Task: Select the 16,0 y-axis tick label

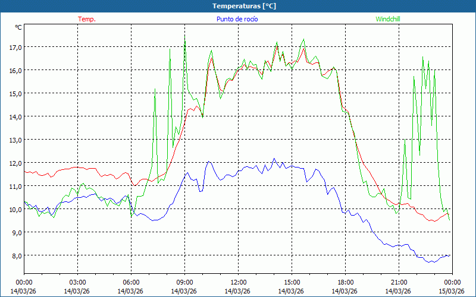Action: [14, 70]
